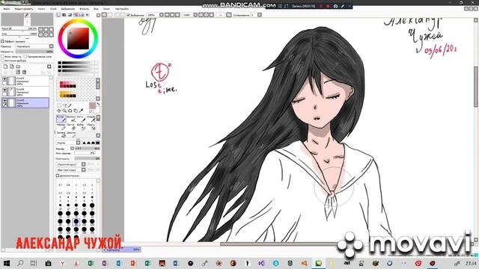The image size is (479, 269).
Task: Open the Слой menu
Action: click(53, 9)
